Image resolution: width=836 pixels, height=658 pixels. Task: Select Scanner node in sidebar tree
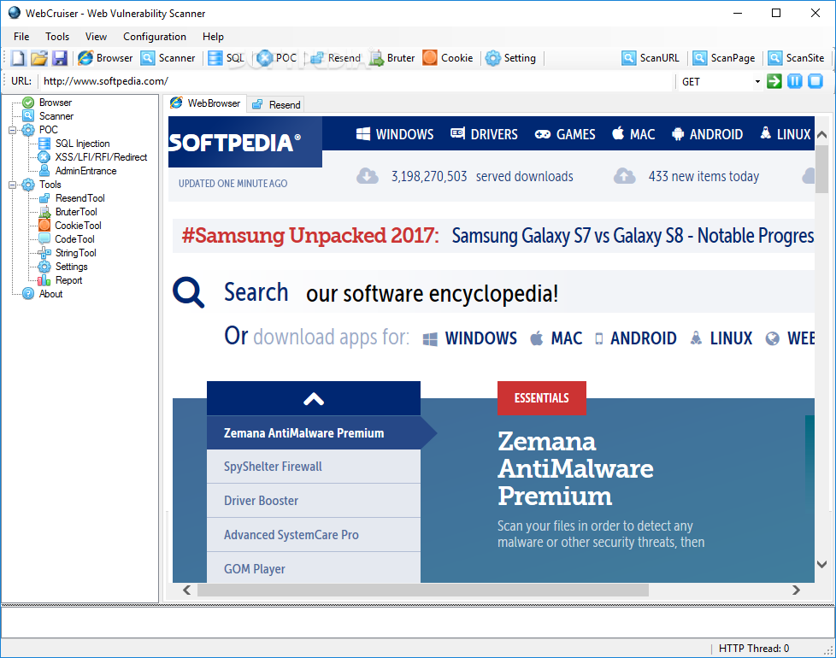(x=56, y=116)
